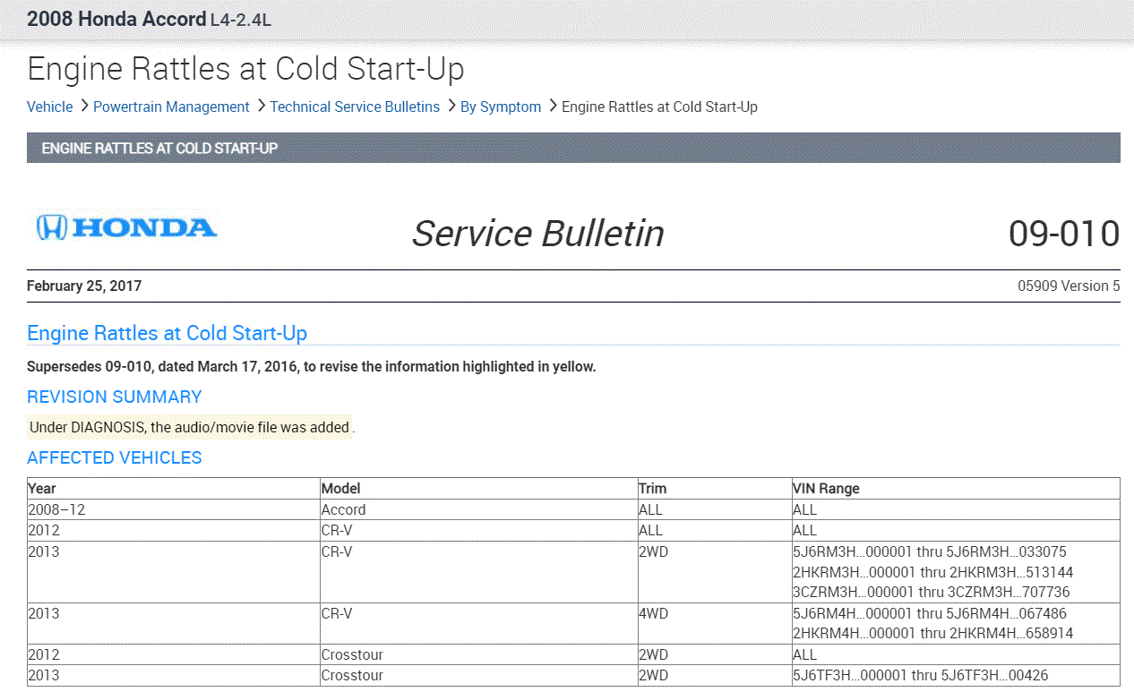Click the VIN Range column header

[826, 489]
